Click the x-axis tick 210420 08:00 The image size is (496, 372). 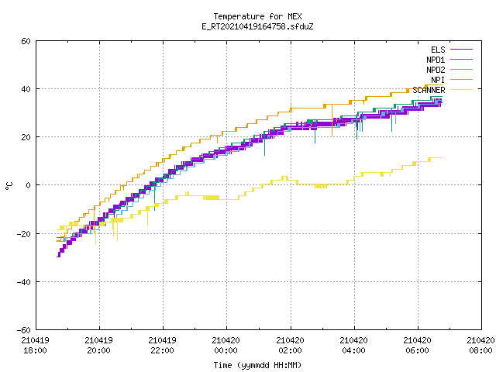480,346
